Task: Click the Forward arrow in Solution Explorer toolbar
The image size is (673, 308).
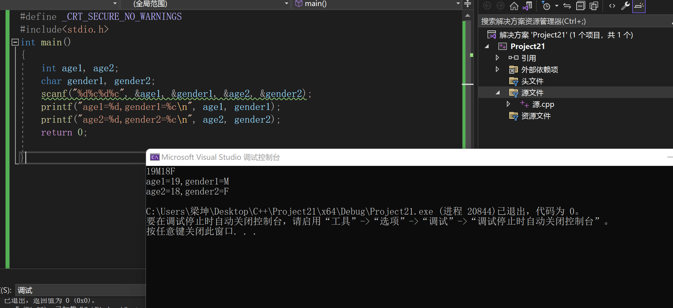Action: 500,6
